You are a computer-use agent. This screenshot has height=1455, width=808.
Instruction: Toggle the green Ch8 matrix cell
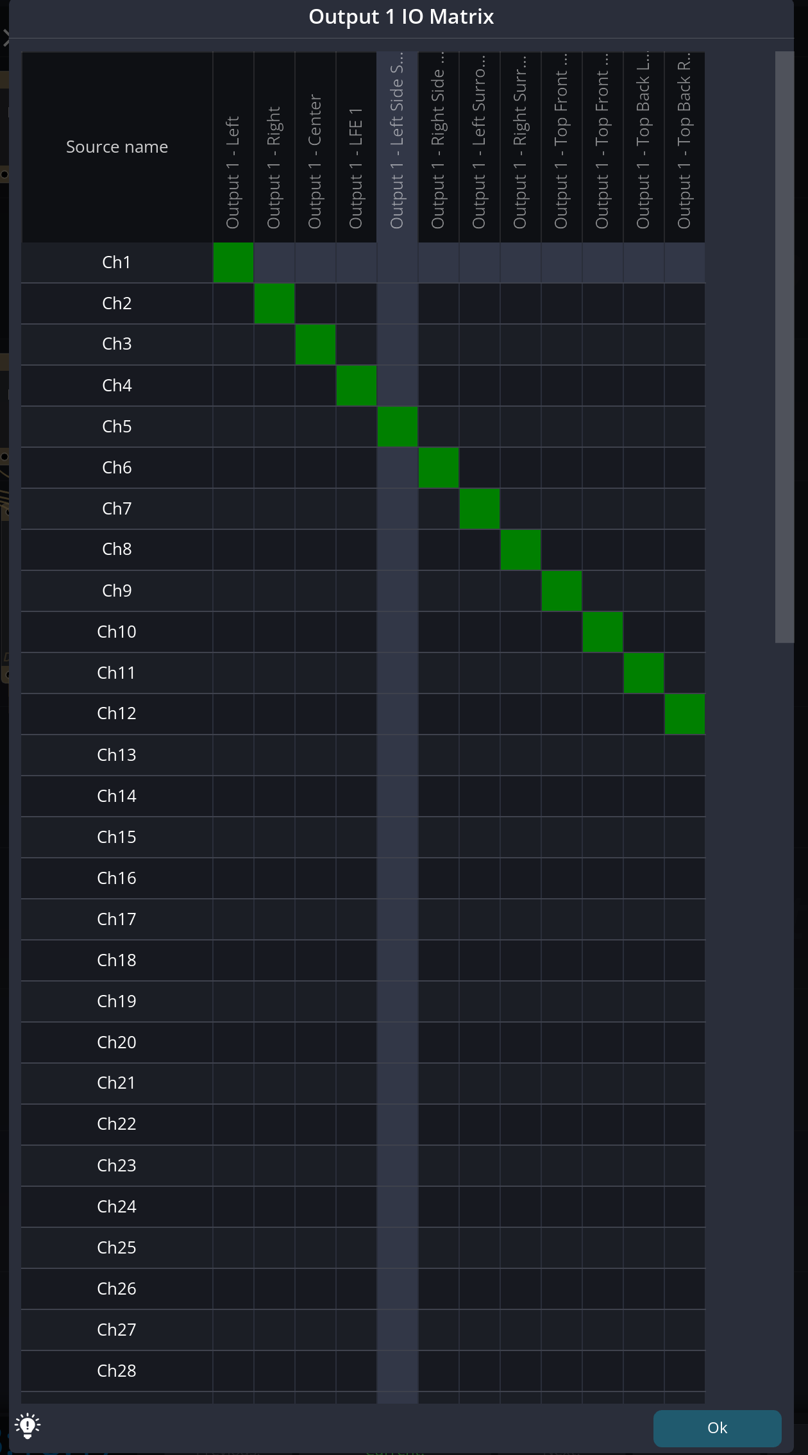click(x=521, y=550)
